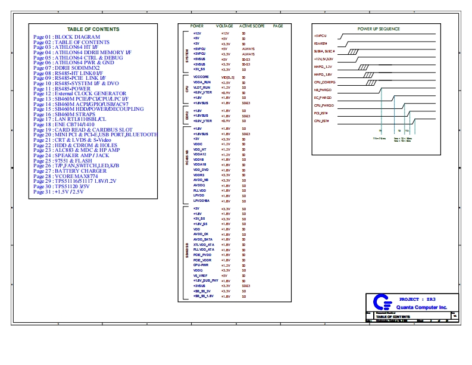
Task: Click the ACTIVE SCOPE column header
Action: [252, 26]
